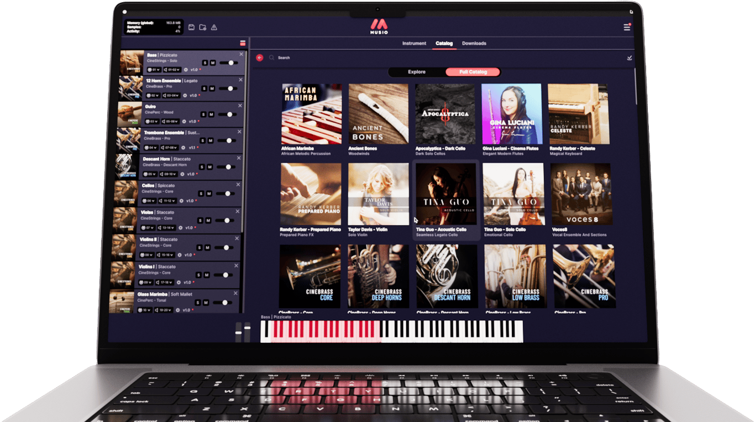This screenshot has width=755, height=422.
Task: Remove the Cellos Spiccato instrument
Action: click(238, 185)
